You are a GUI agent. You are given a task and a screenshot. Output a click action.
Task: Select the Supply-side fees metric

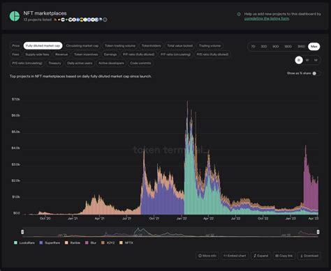[37, 54]
